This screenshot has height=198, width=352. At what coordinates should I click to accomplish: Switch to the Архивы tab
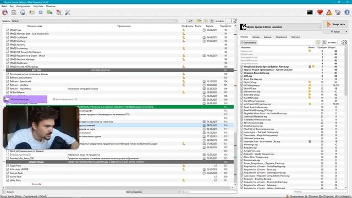256,37
